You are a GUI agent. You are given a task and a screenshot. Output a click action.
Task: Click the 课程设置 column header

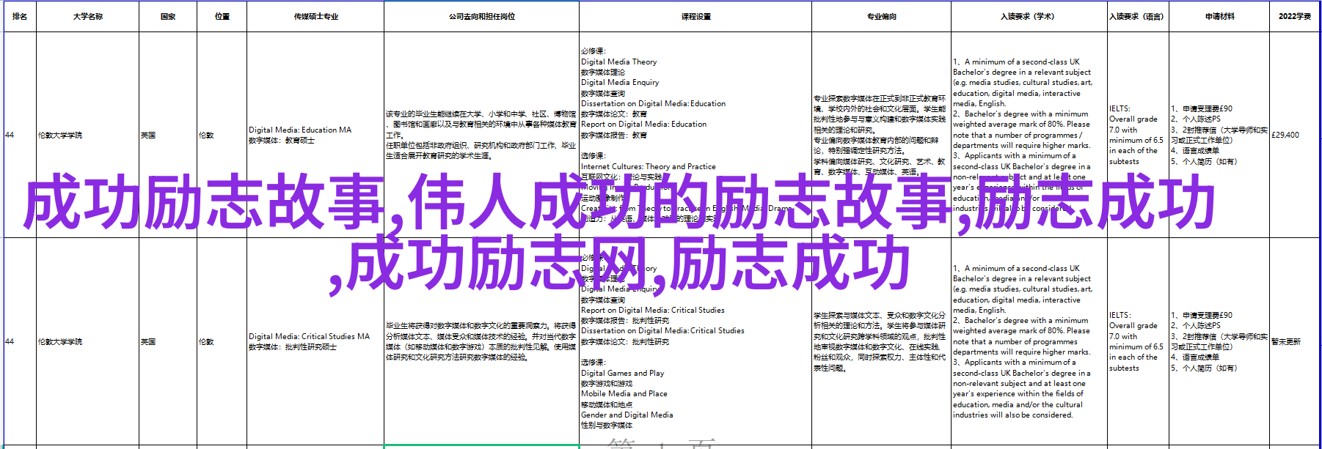[695, 16]
